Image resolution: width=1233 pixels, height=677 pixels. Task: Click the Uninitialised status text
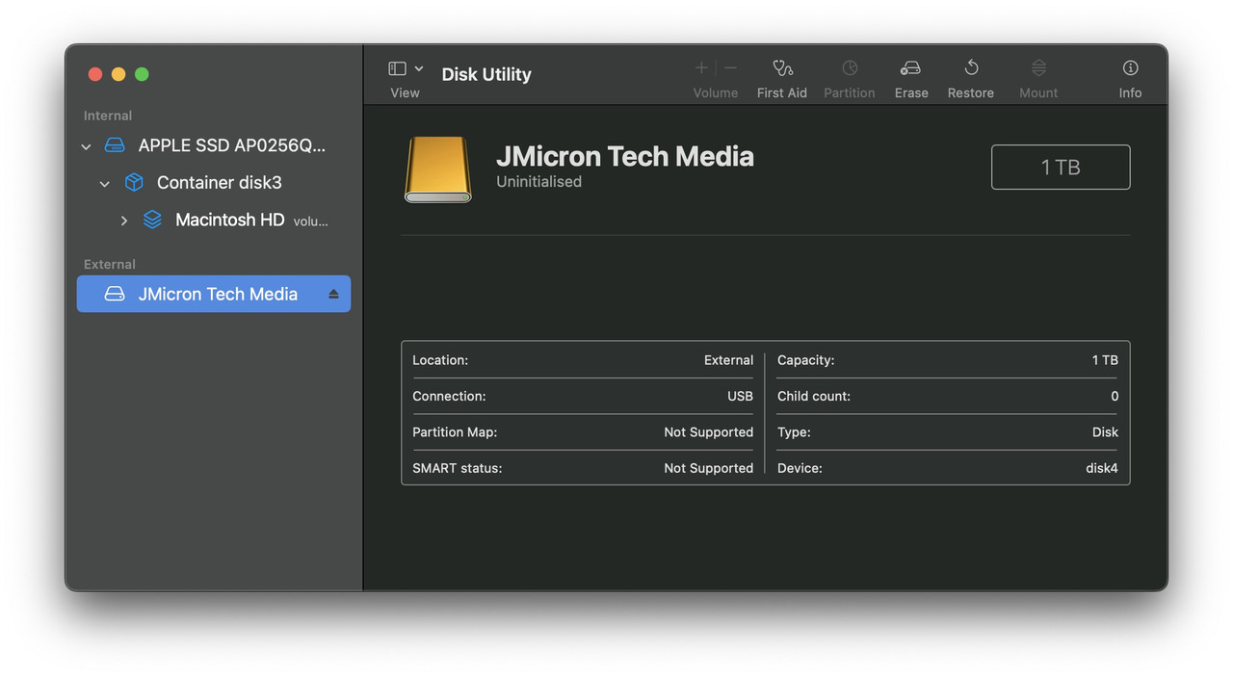(x=538, y=181)
